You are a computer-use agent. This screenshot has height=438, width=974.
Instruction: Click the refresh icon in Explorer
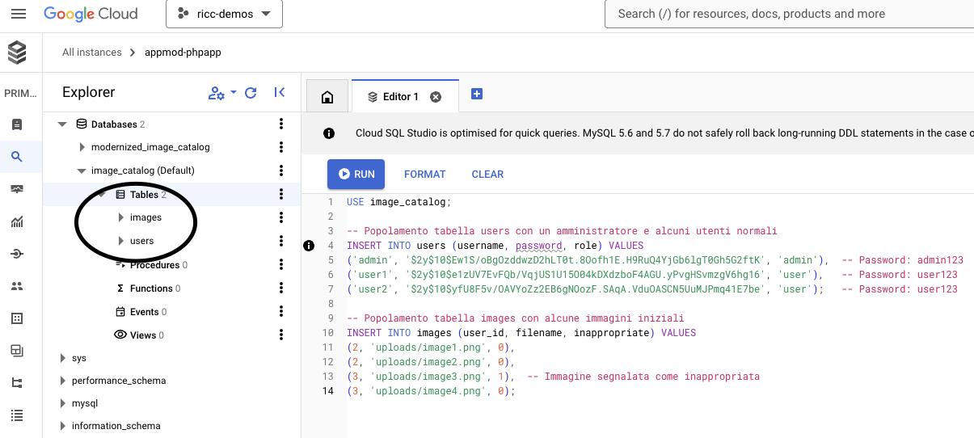pyautogui.click(x=251, y=93)
